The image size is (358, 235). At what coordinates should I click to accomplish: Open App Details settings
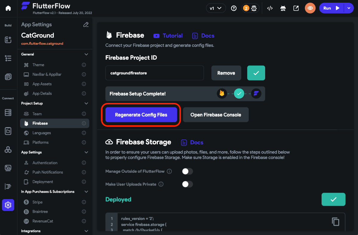click(55, 93)
